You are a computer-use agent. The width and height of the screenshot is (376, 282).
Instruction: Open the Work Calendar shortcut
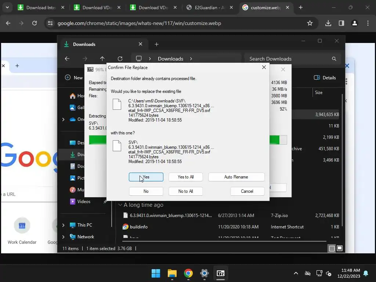22,231
